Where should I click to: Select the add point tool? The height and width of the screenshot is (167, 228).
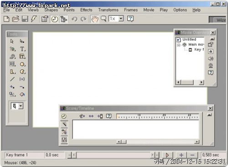point(12,87)
